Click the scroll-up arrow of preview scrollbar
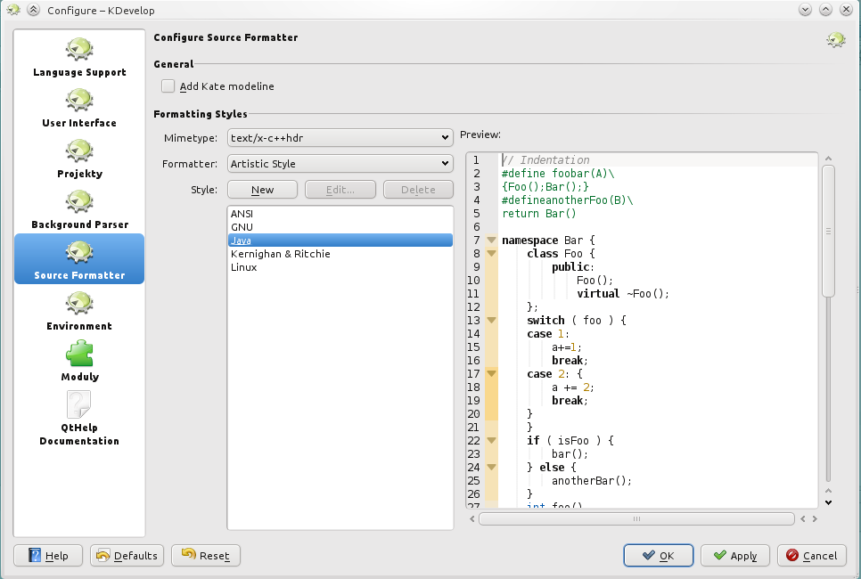 click(x=828, y=159)
